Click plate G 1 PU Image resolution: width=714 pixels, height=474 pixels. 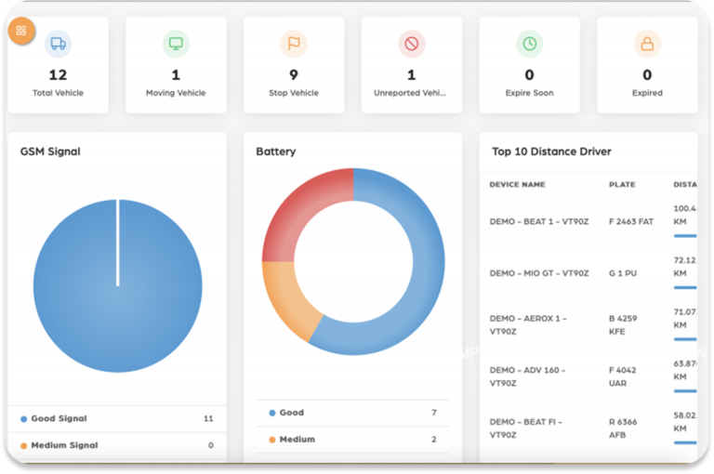pos(623,273)
